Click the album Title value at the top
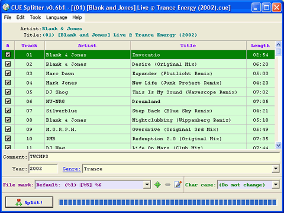 [120, 35]
